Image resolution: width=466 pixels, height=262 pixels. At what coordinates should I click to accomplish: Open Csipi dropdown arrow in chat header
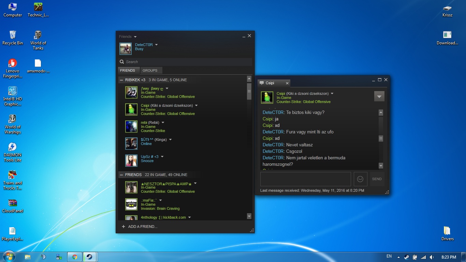tap(332, 93)
